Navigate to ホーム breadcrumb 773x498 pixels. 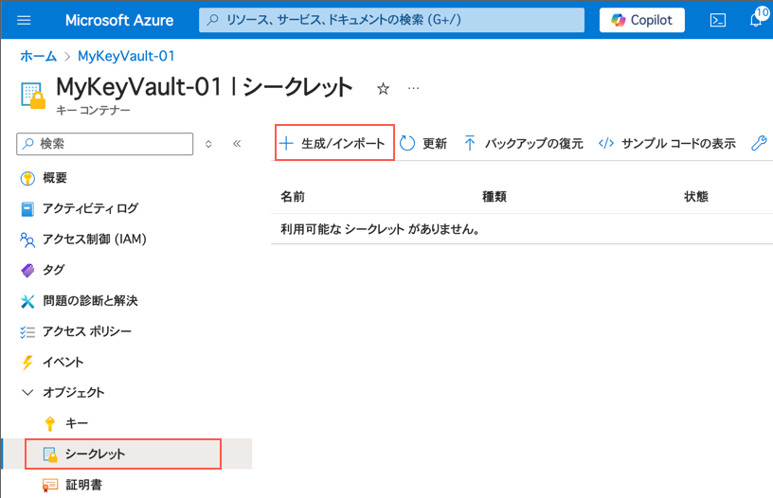[x=39, y=56]
